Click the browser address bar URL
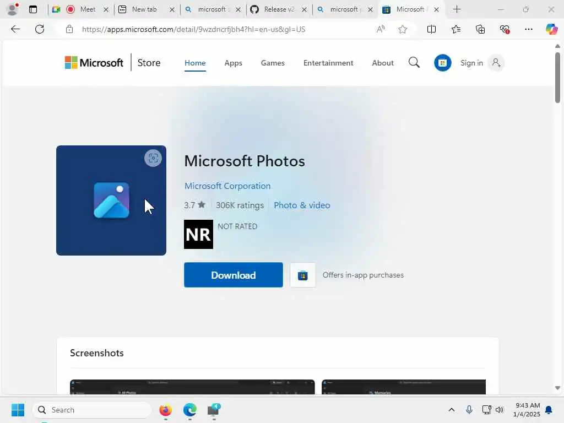The image size is (564, 423). tap(193, 29)
